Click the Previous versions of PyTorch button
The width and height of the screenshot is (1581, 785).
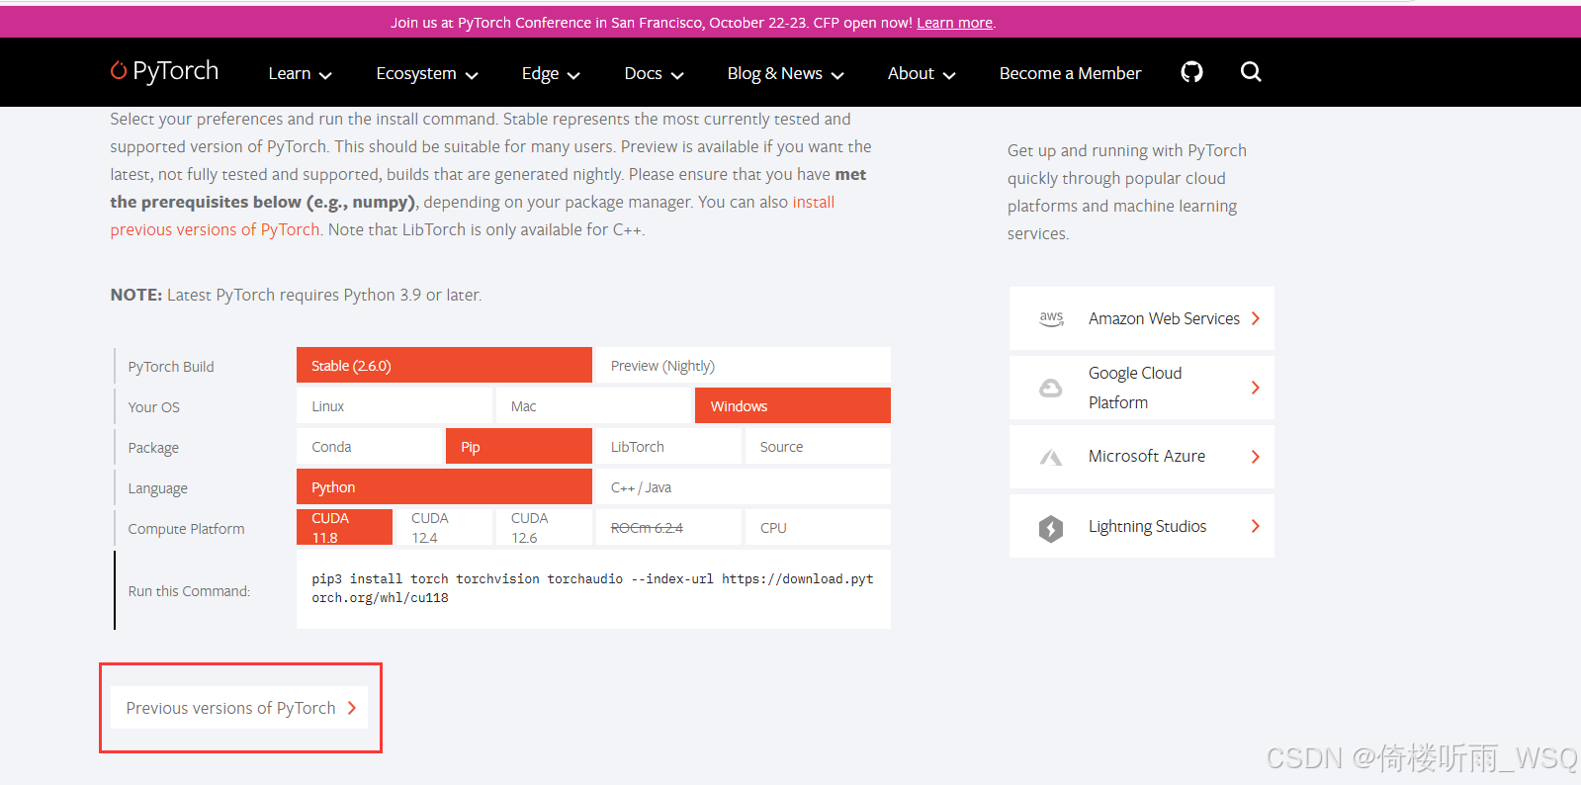[x=238, y=708]
